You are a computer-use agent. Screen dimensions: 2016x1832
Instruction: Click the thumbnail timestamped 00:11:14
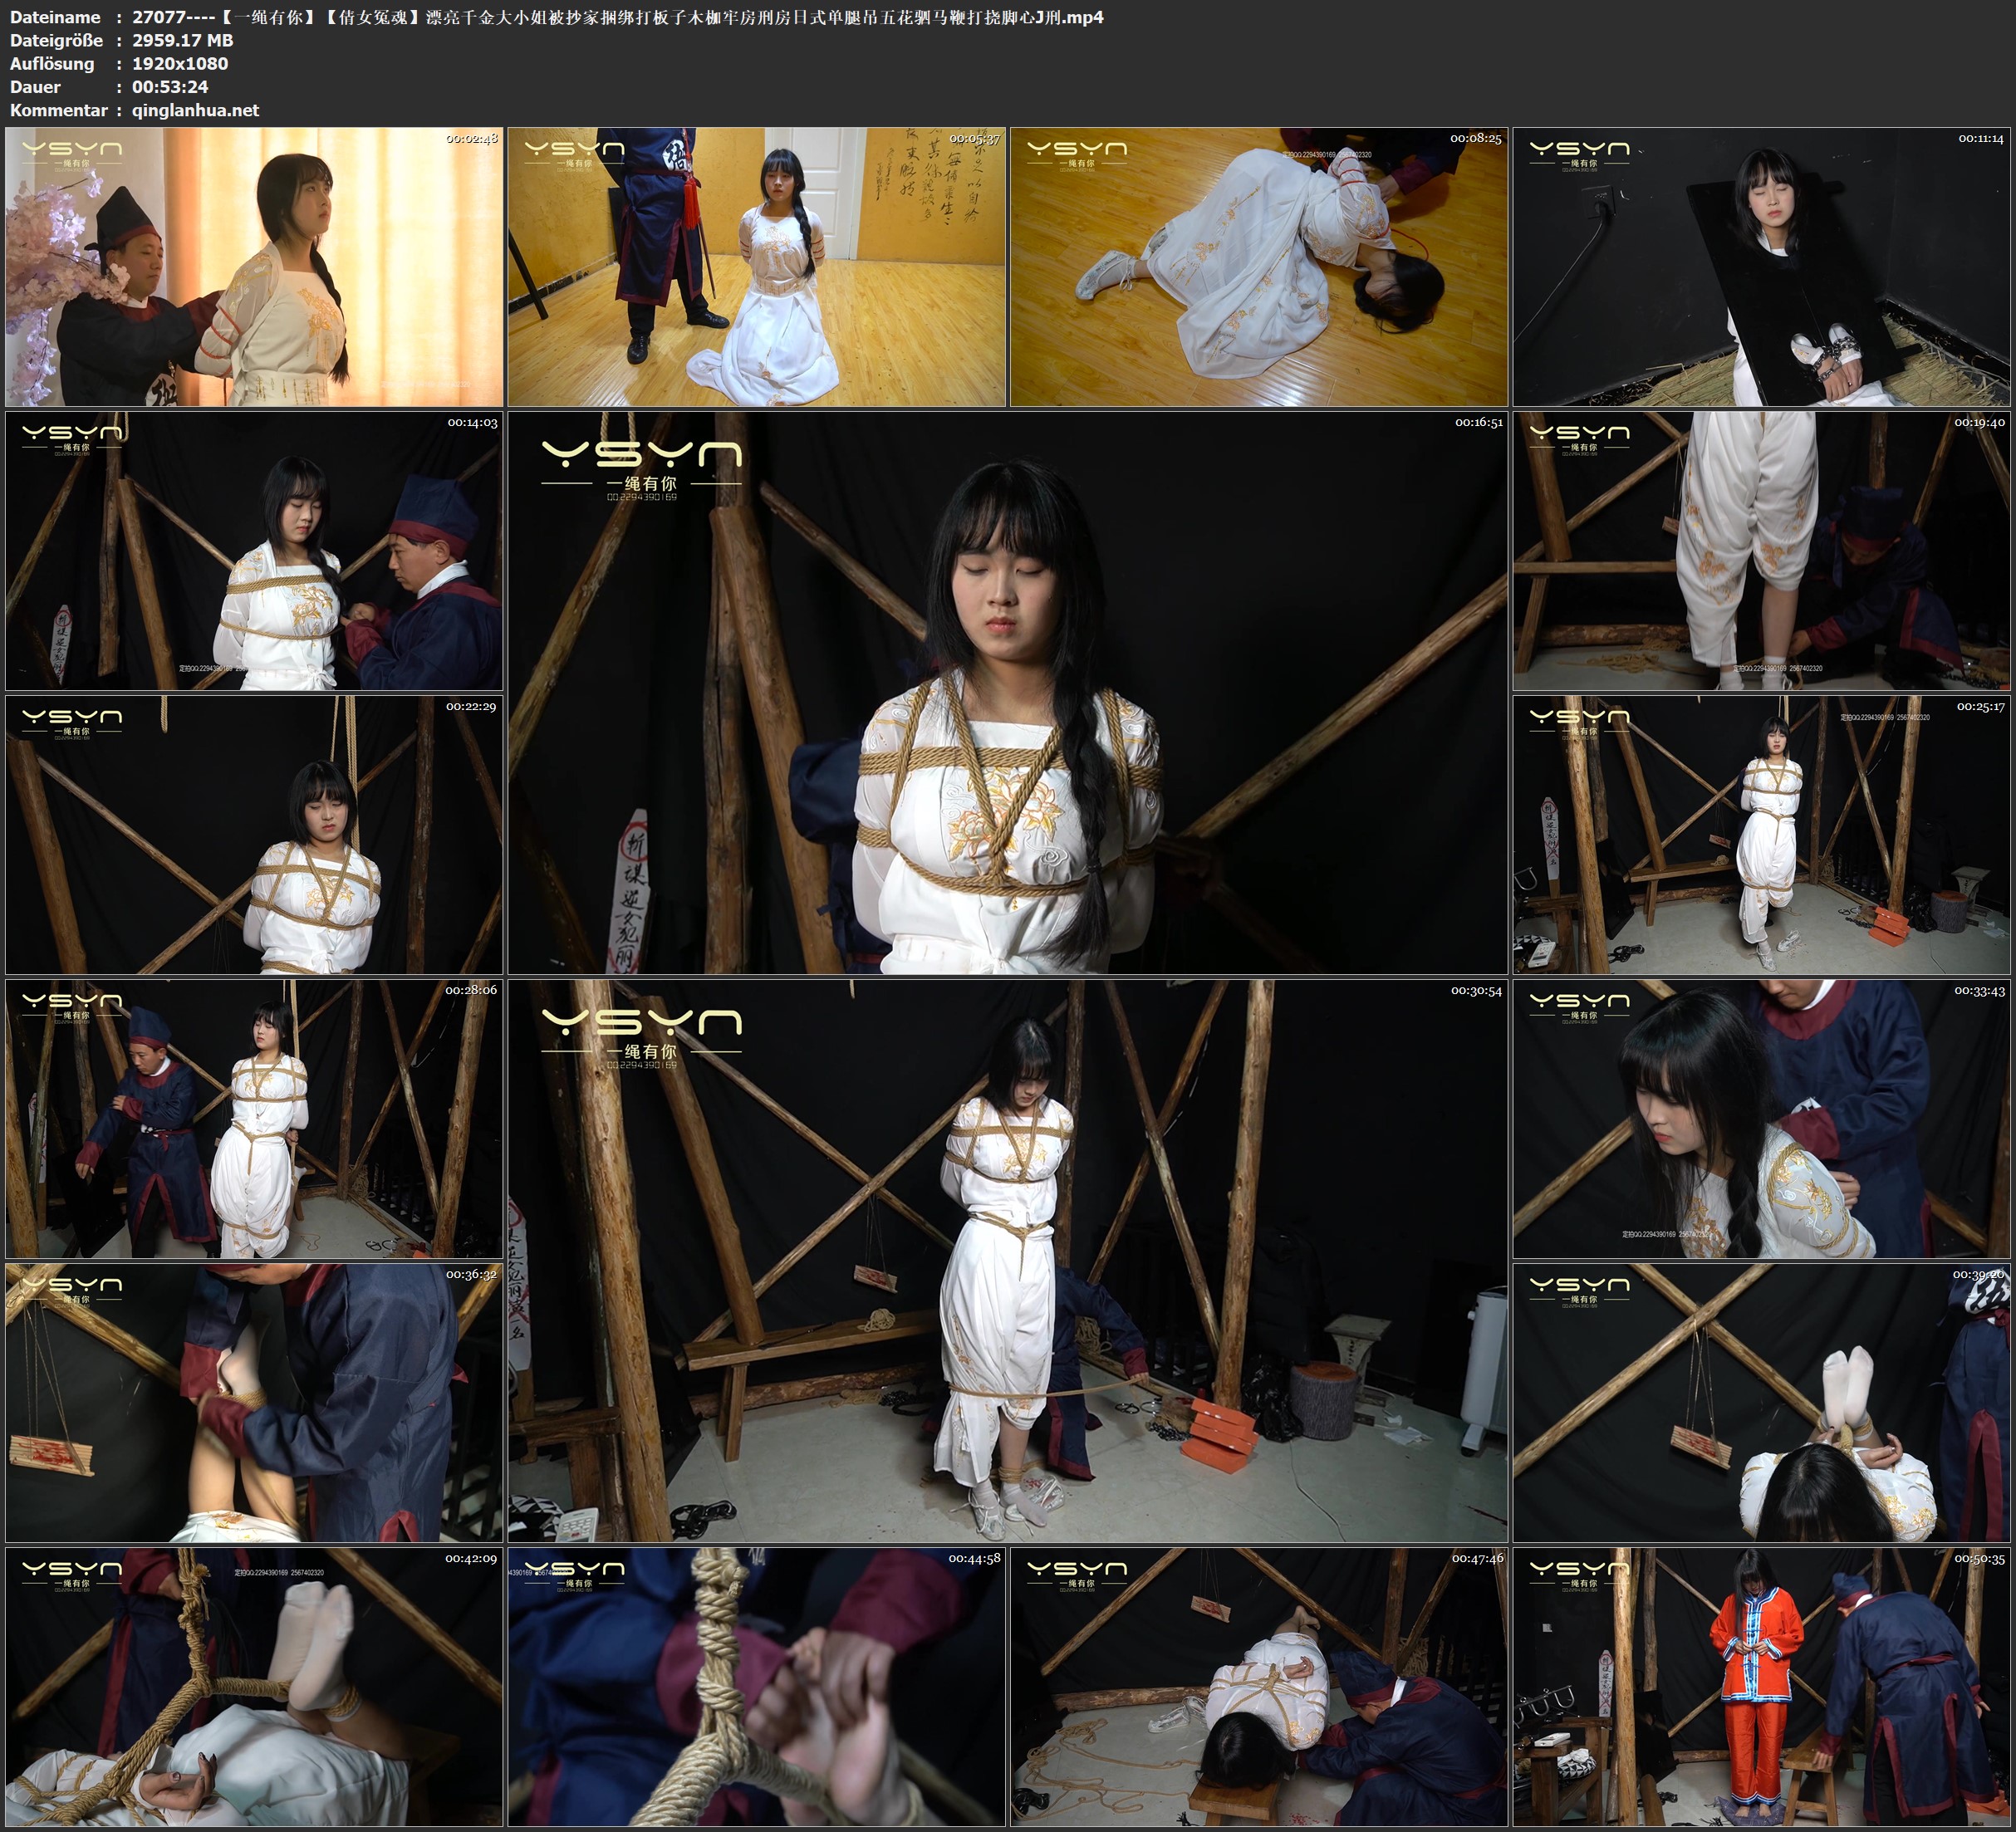tap(1761, 266)
